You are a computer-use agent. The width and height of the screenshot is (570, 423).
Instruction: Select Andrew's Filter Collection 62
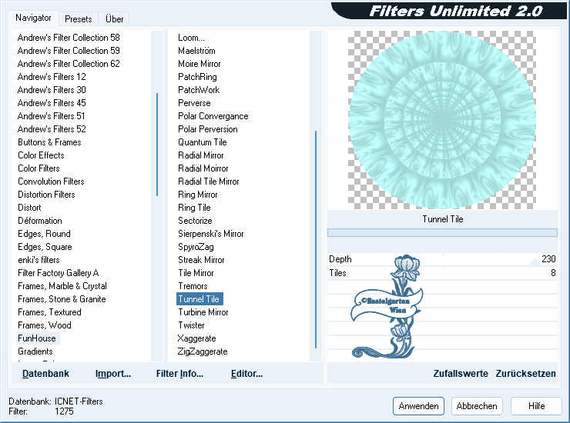69,64
